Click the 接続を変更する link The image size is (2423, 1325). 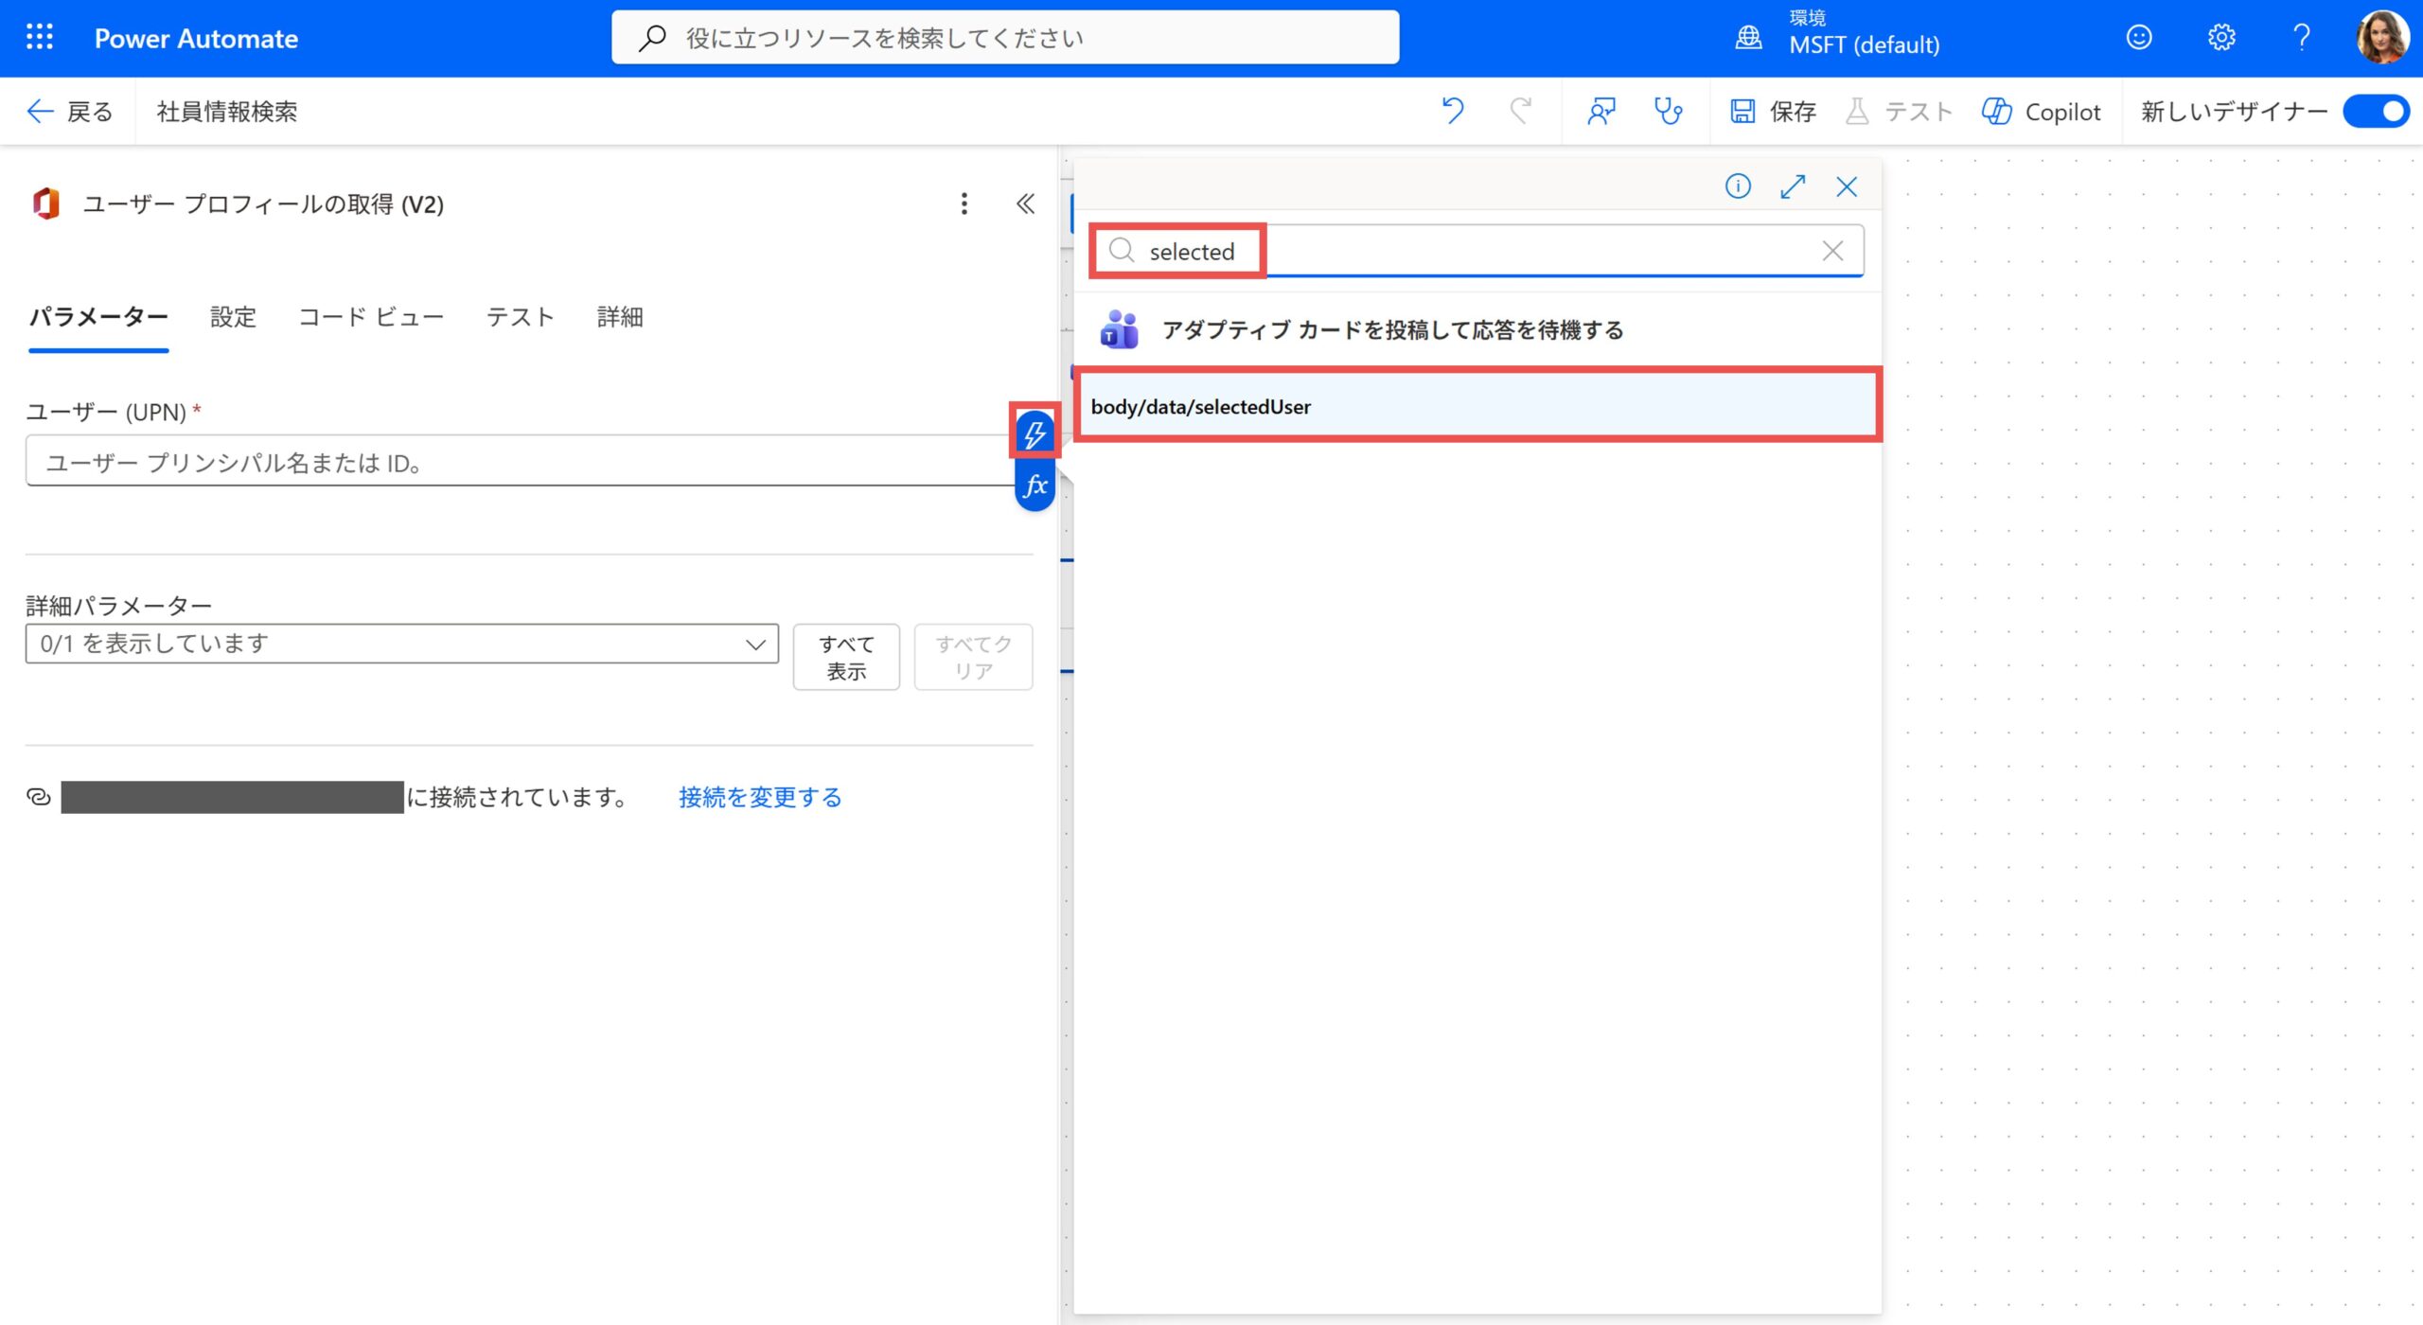pos(759,797)
